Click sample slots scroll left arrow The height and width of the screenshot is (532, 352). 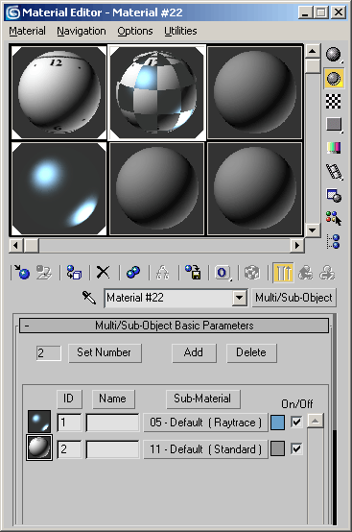pyautogui.click(x=15, y=245)
